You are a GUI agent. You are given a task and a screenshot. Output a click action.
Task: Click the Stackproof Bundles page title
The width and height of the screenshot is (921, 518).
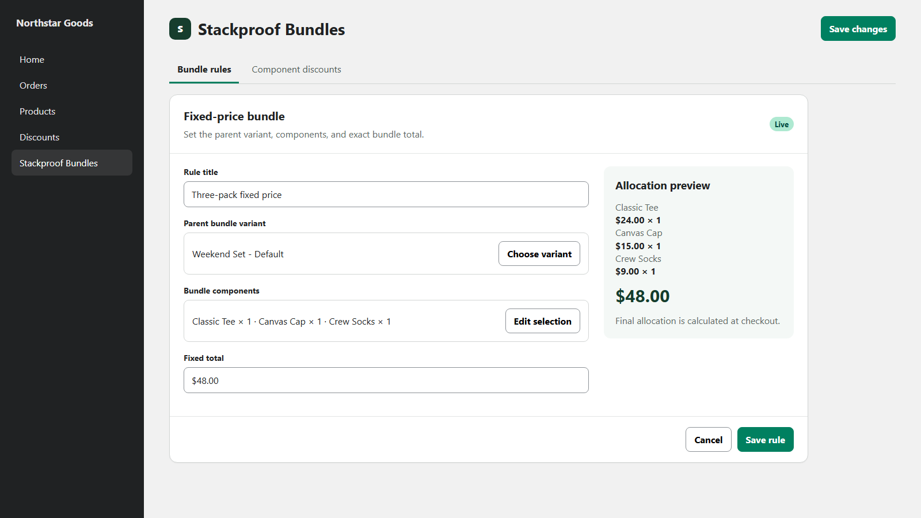(271, 29)
